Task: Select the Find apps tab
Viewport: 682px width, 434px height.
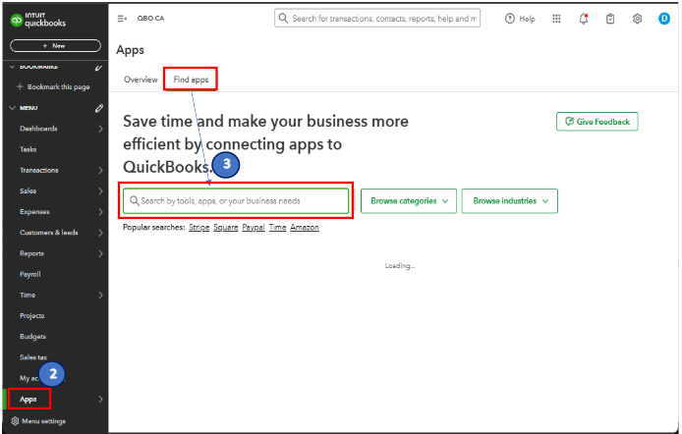Action: pos(191,80)
